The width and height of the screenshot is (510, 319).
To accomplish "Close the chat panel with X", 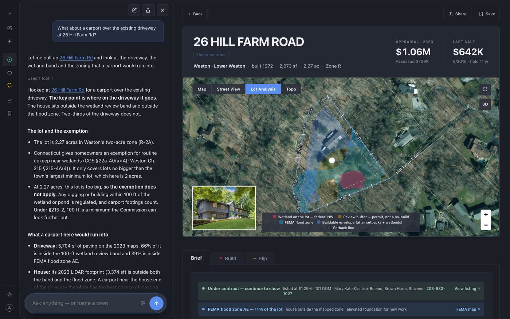I will (162, 10).
